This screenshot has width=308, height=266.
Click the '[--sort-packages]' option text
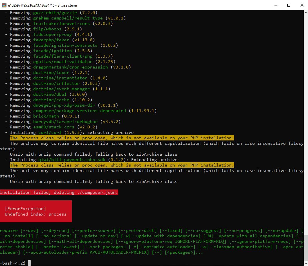(x=104, y=247)
